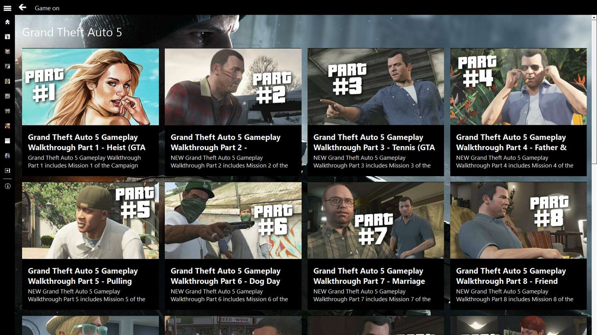Open Part #3 Tennis video thumbnail
This screenshot has width=597, height=335.
(376, 87)
